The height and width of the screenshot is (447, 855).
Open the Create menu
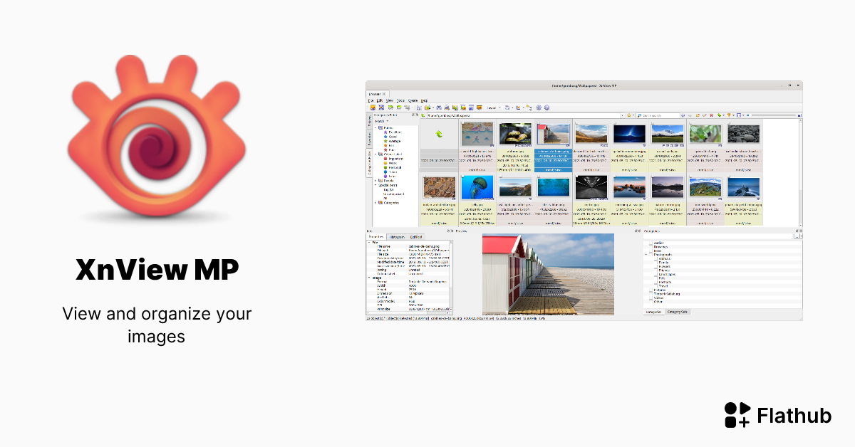[413, 100]
